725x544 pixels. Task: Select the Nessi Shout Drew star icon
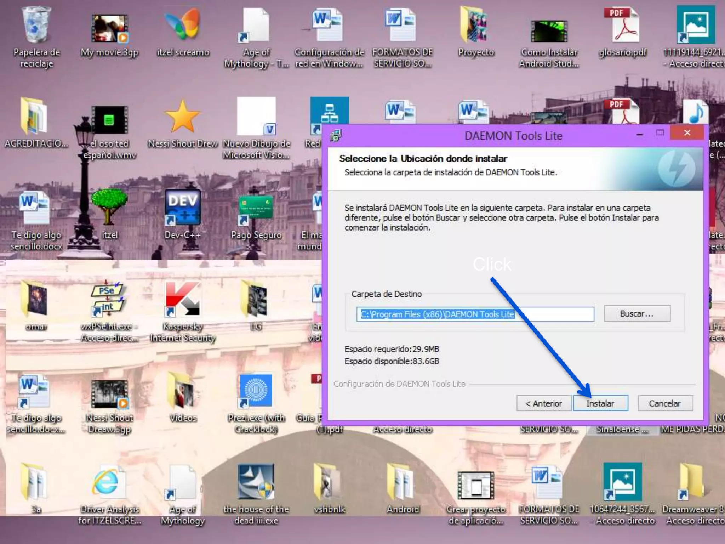click(x=182, y=117)
